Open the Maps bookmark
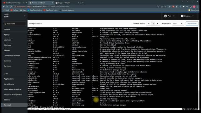This screenshot has width=201, height=113. pos(23,10)
